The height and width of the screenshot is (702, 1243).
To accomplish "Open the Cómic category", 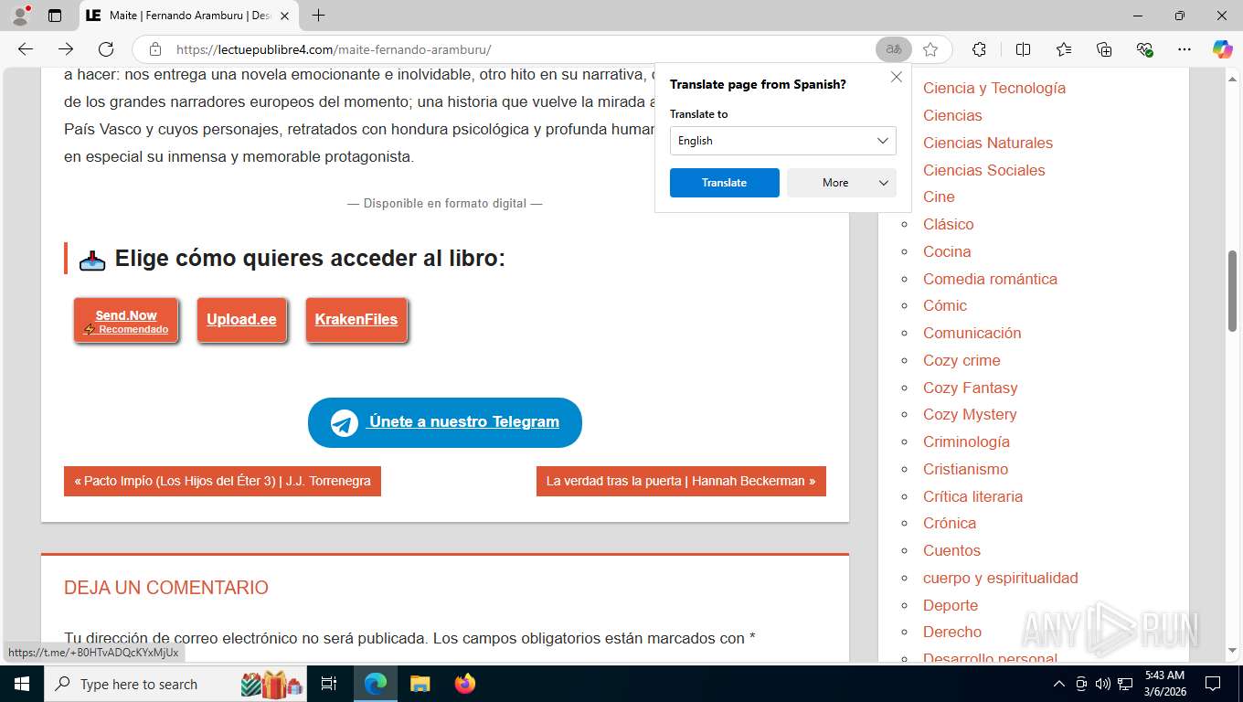I will [x=945, y=305].
